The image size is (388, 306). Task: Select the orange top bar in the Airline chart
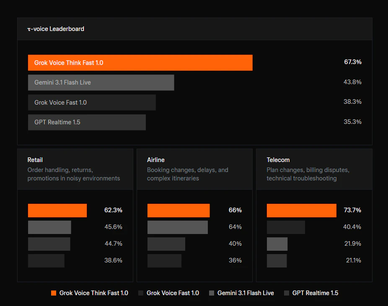178,210
